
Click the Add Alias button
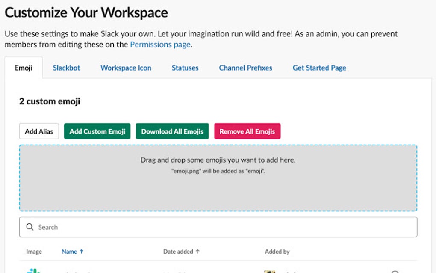coord(38,131)
